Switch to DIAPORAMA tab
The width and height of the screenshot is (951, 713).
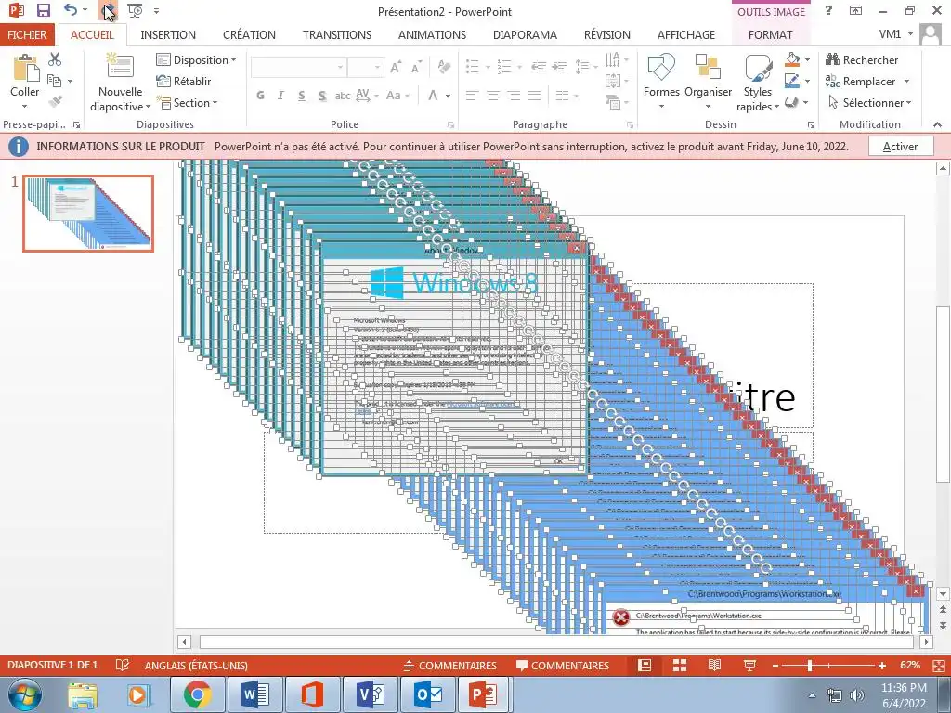(525, 34)
